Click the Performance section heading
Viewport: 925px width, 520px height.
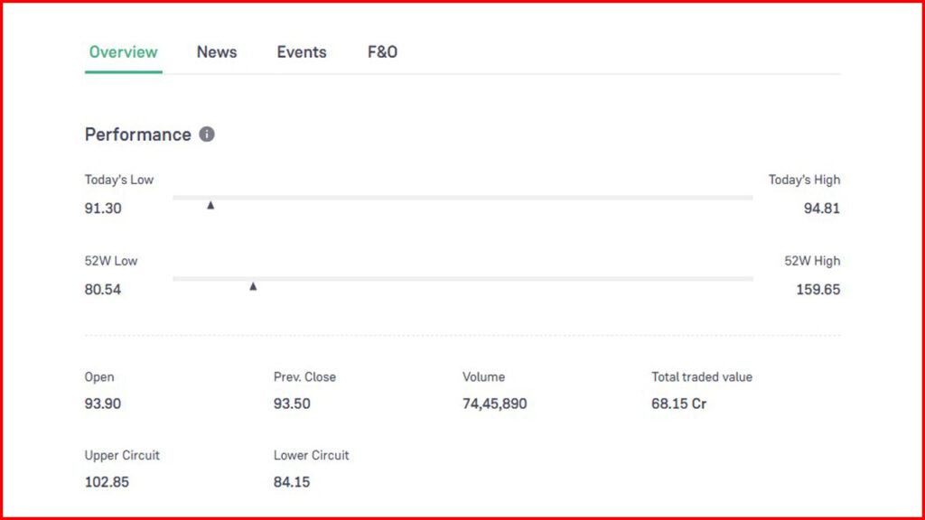tap(137, 135)
